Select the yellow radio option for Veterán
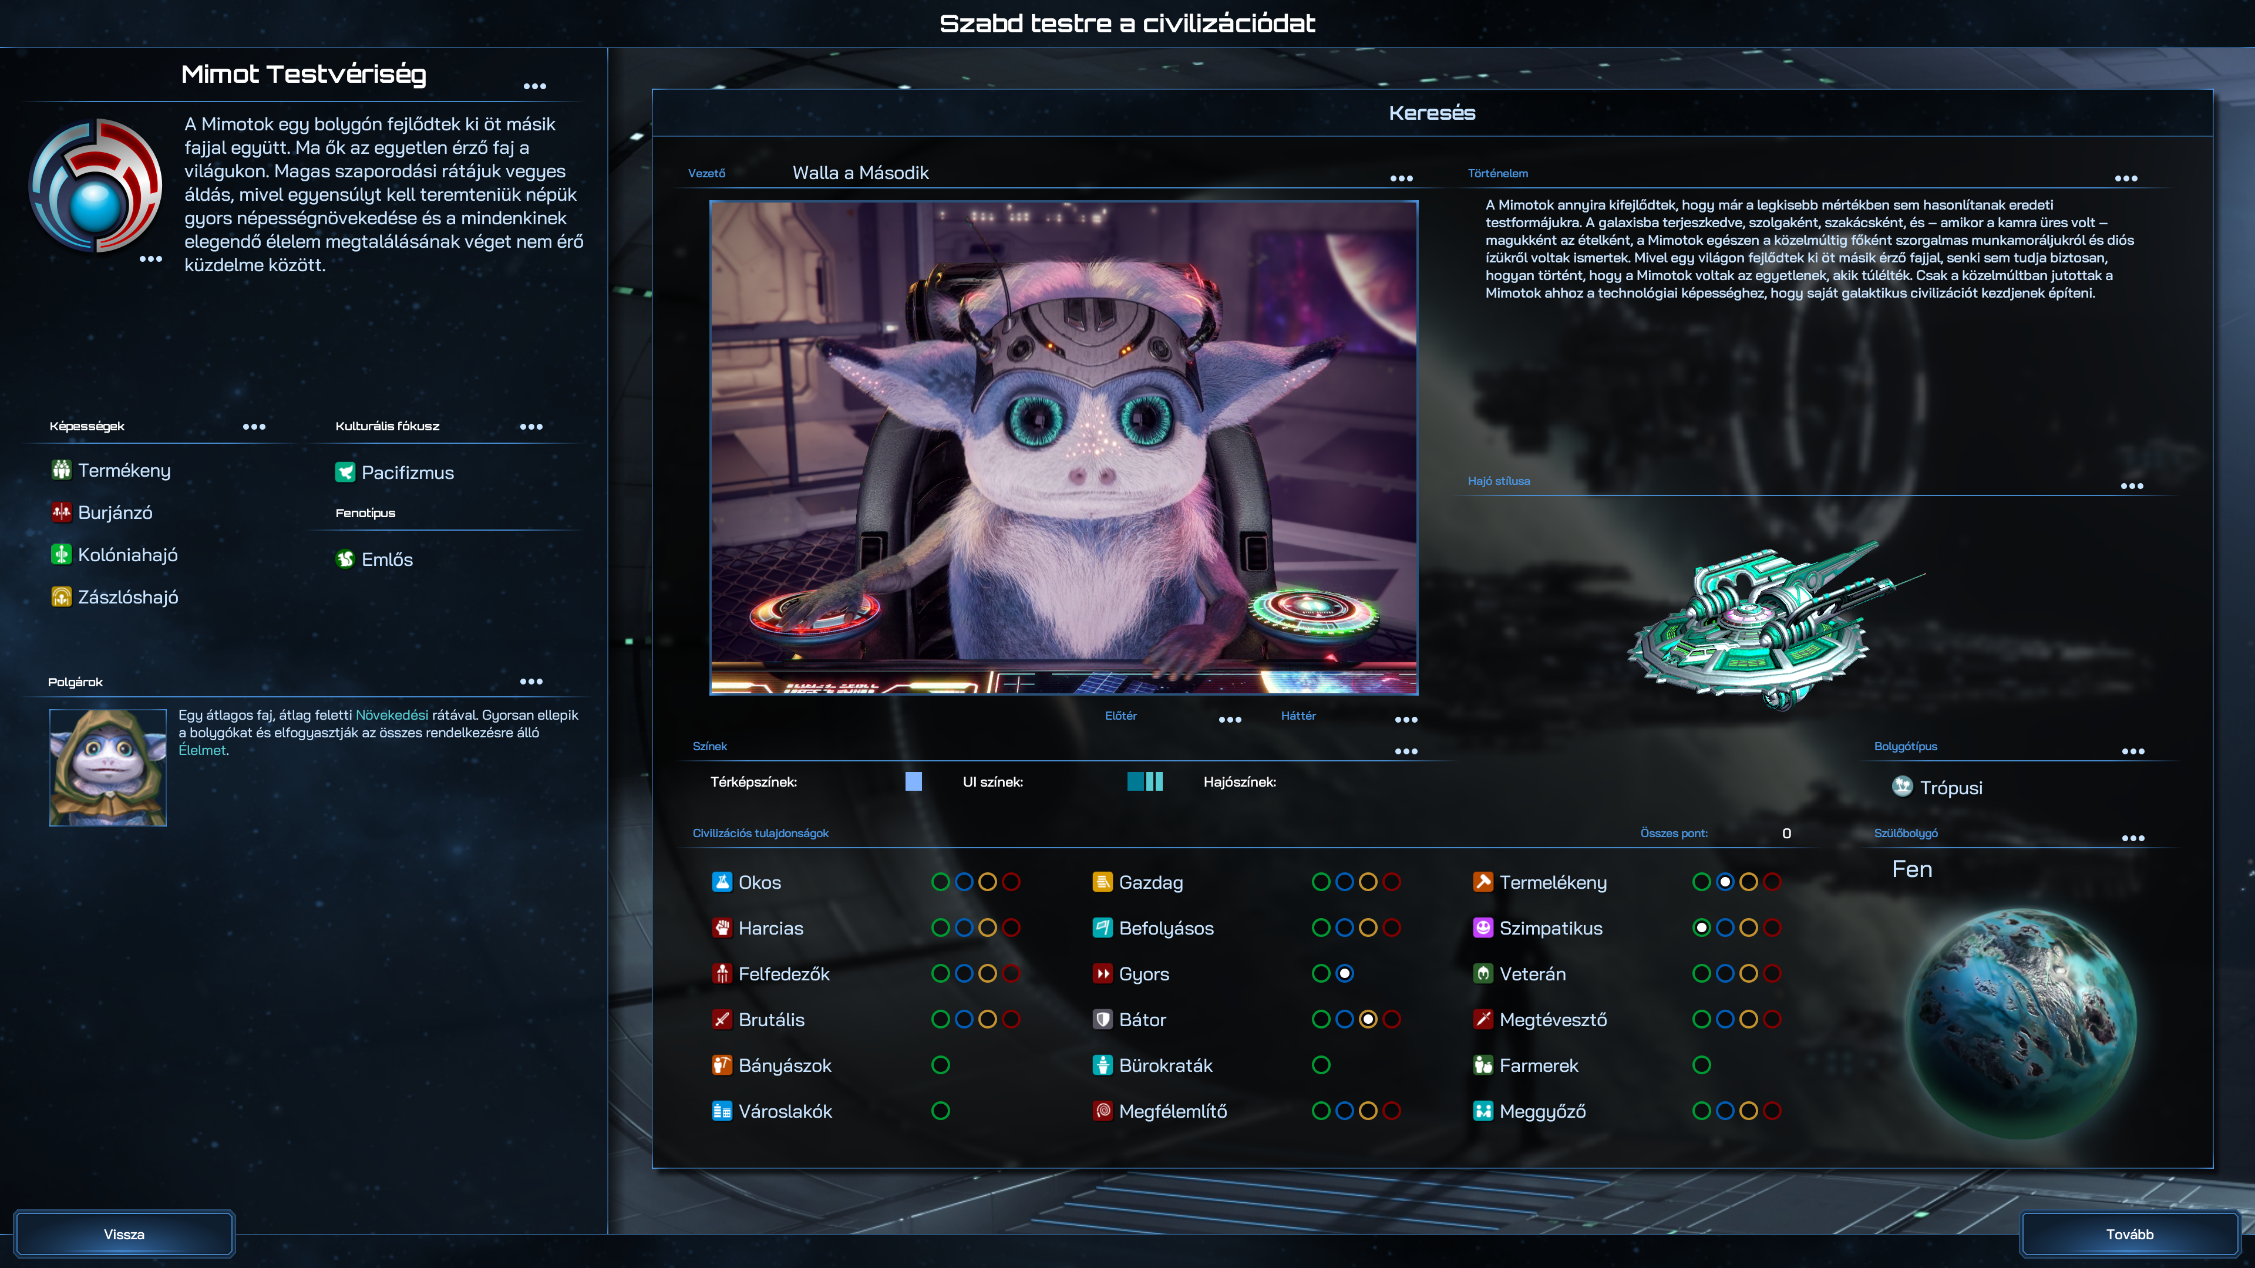This screenshot has height=1268, width=2255. pos(1748,973)
